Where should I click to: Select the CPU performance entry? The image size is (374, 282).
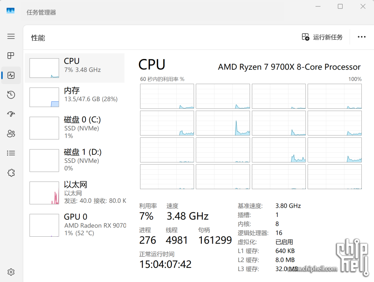pyautogui.click(x=75, y=68)
